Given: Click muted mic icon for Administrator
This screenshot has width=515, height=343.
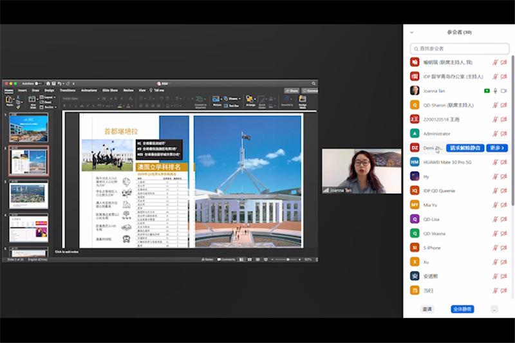Looking at the screenshot, I should 495,133.
